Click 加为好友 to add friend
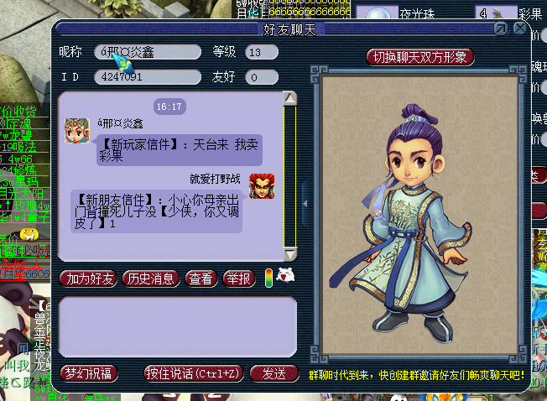547x401 pixels. coord(91,279)
